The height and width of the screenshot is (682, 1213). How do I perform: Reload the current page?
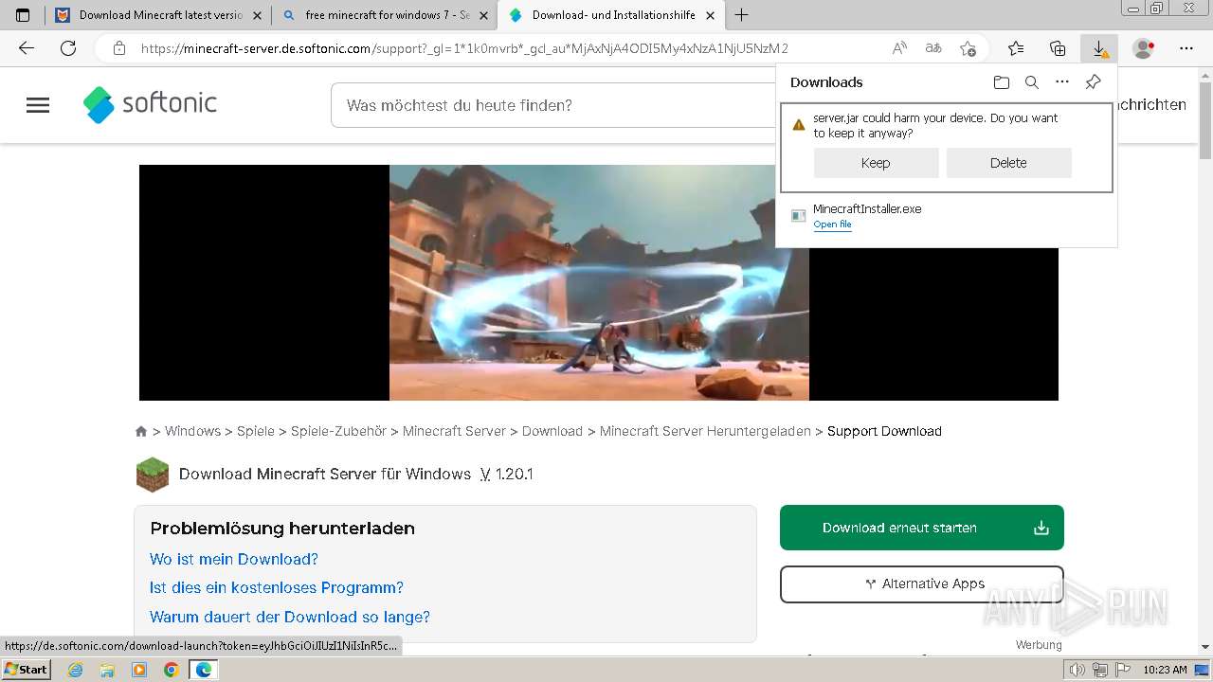pos(68,48)
